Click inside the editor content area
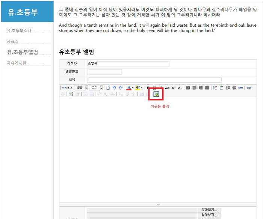The width and height of the screenshot is (263, 219). tap(158, 149)
